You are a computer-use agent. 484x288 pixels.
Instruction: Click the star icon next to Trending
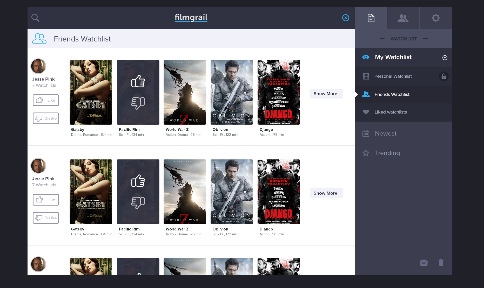(x=366, y=153)
